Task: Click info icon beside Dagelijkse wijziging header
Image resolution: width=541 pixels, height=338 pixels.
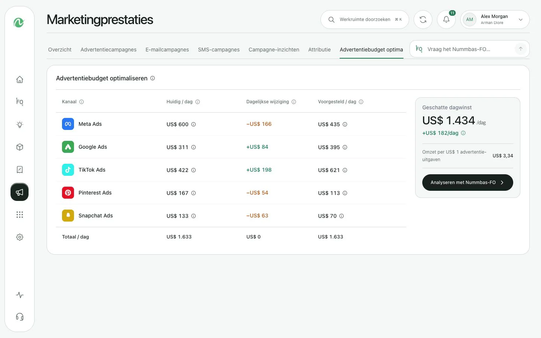Action: [294, 102]
